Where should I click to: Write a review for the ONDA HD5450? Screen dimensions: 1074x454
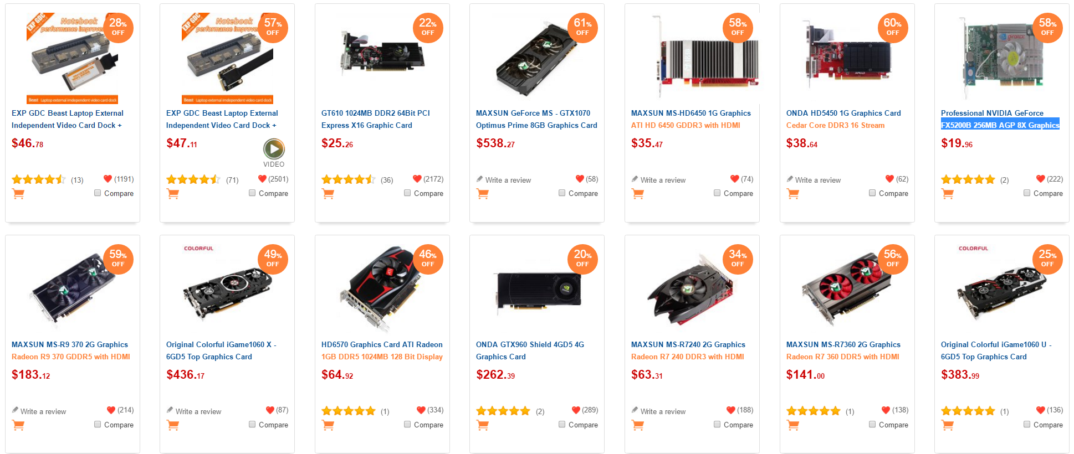point(817,180)
